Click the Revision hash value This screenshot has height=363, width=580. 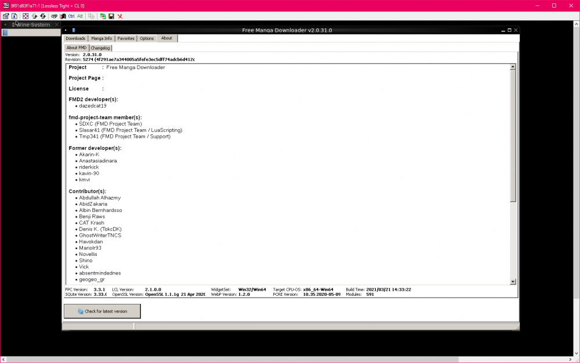pyautogui.click(x=139, y=60)
